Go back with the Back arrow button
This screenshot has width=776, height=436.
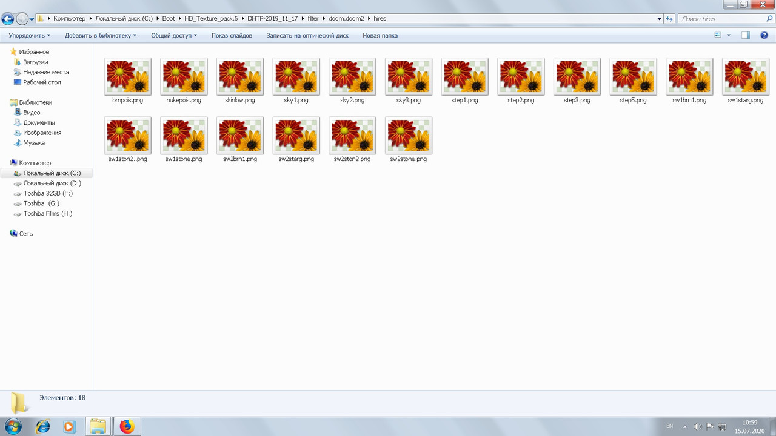(8, 19)
